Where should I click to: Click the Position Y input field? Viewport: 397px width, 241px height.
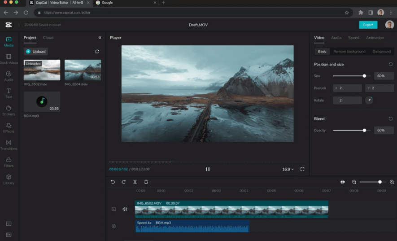tap(379, 88)
